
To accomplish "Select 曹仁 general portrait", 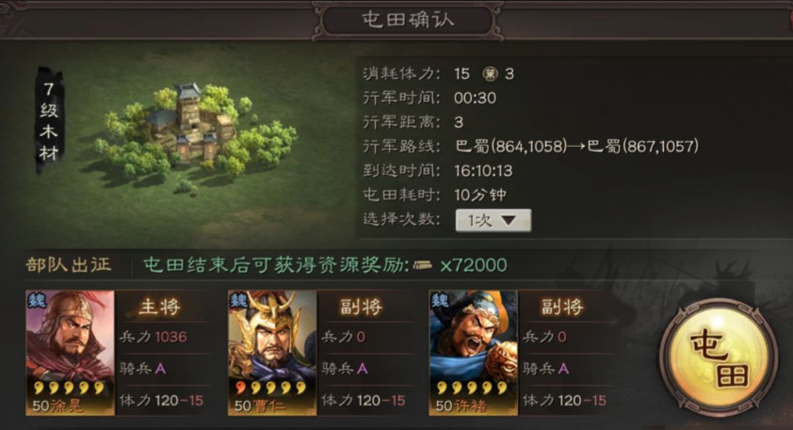I will click(272, 353).
